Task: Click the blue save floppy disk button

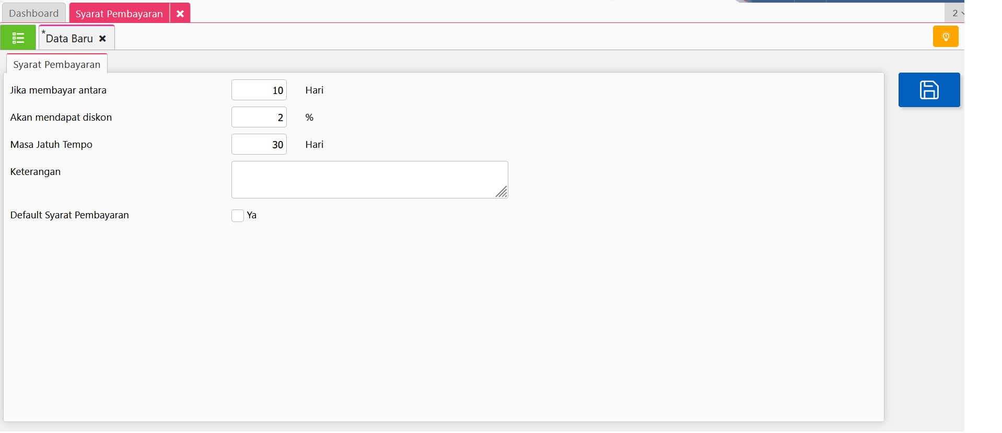Action: click(928, 90)
